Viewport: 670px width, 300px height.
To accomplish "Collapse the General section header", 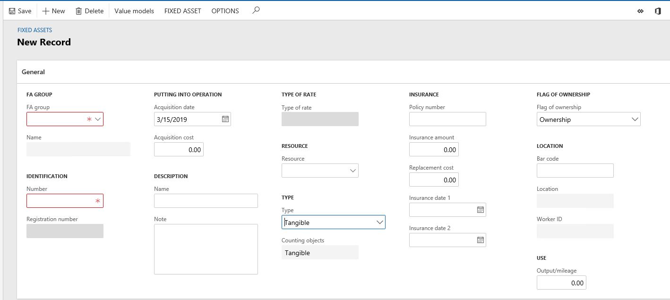I will [34, 72].
